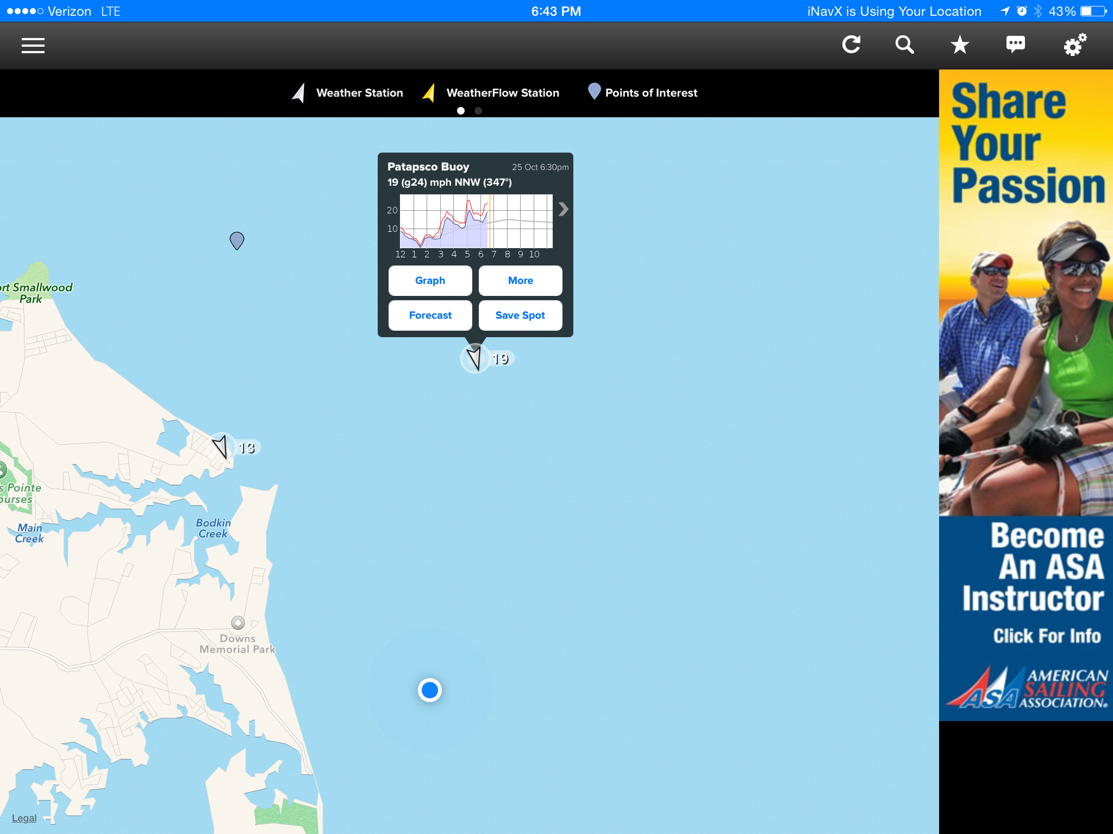This screenshot has height=834, width=1113.
Task: Tap the refresh icon
Action: pyautogui.click(x=851, y=45)
